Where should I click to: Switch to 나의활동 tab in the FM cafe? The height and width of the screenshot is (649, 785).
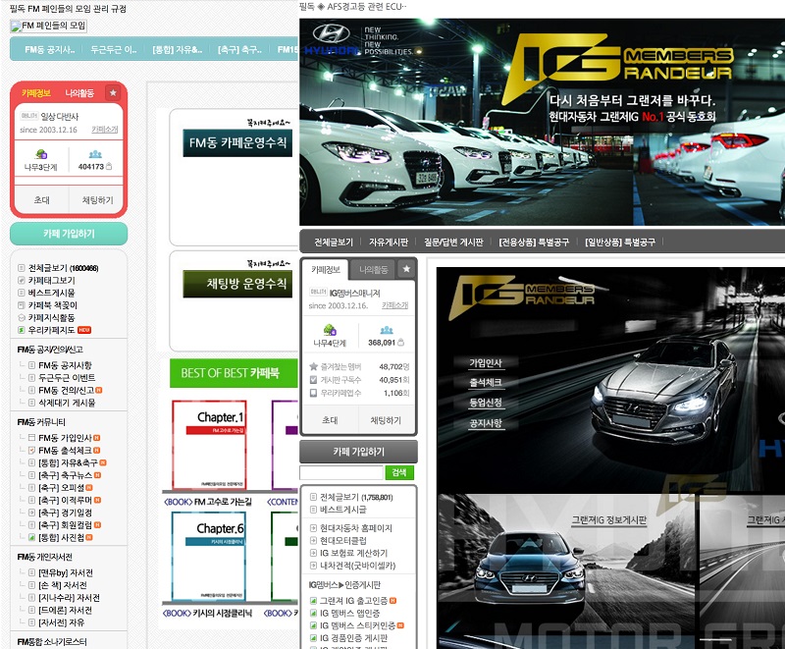point(79,93)
